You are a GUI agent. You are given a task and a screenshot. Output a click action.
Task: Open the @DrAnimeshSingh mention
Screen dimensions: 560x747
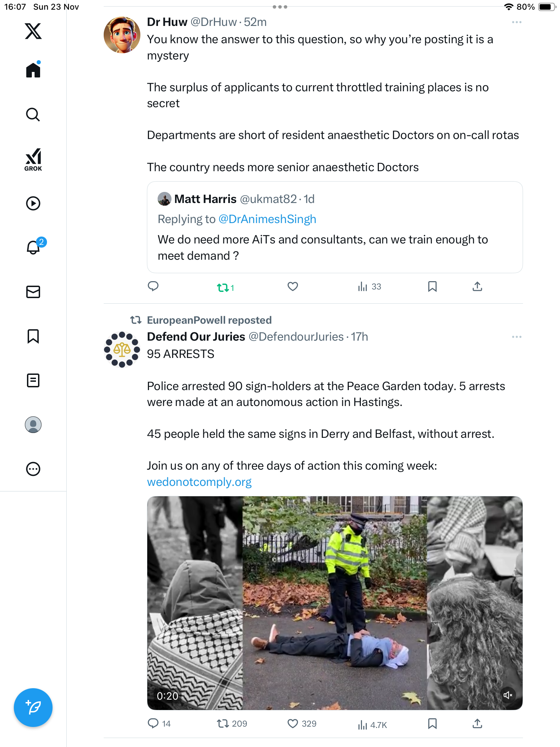pyautogui.click(x=267, y=219)
